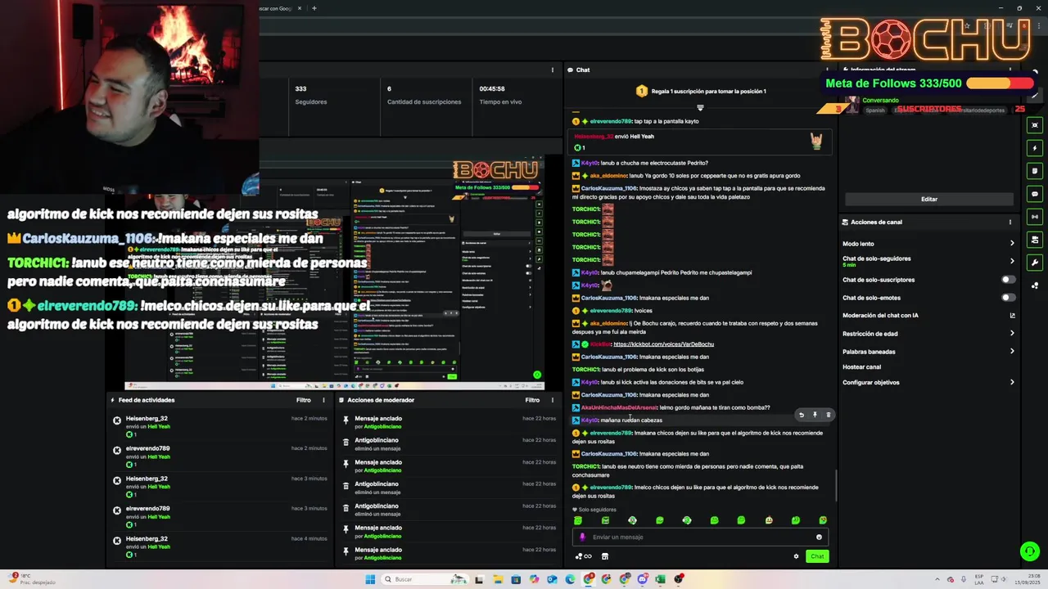Click the note page sidebar icon
The height and width of the screenshot is (589, 1048).
(x=1036, y=171)
